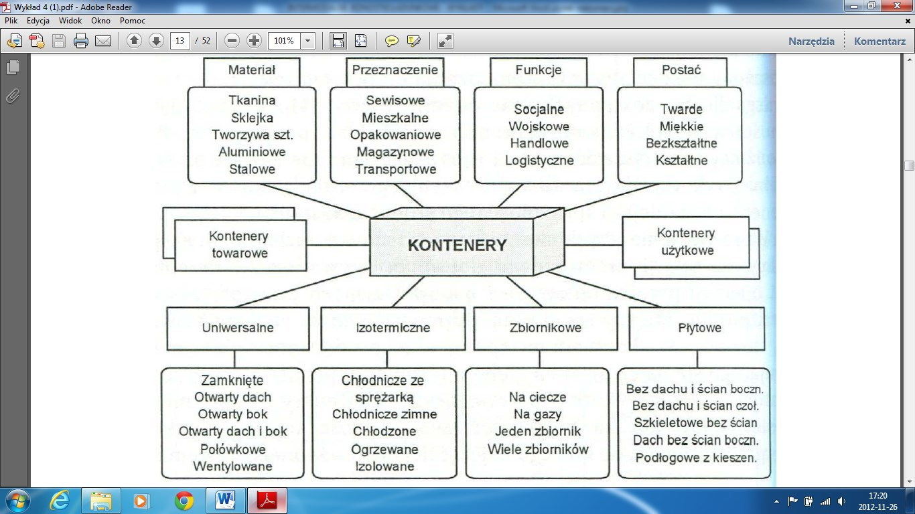Open the Okno menu

point(100,21)
